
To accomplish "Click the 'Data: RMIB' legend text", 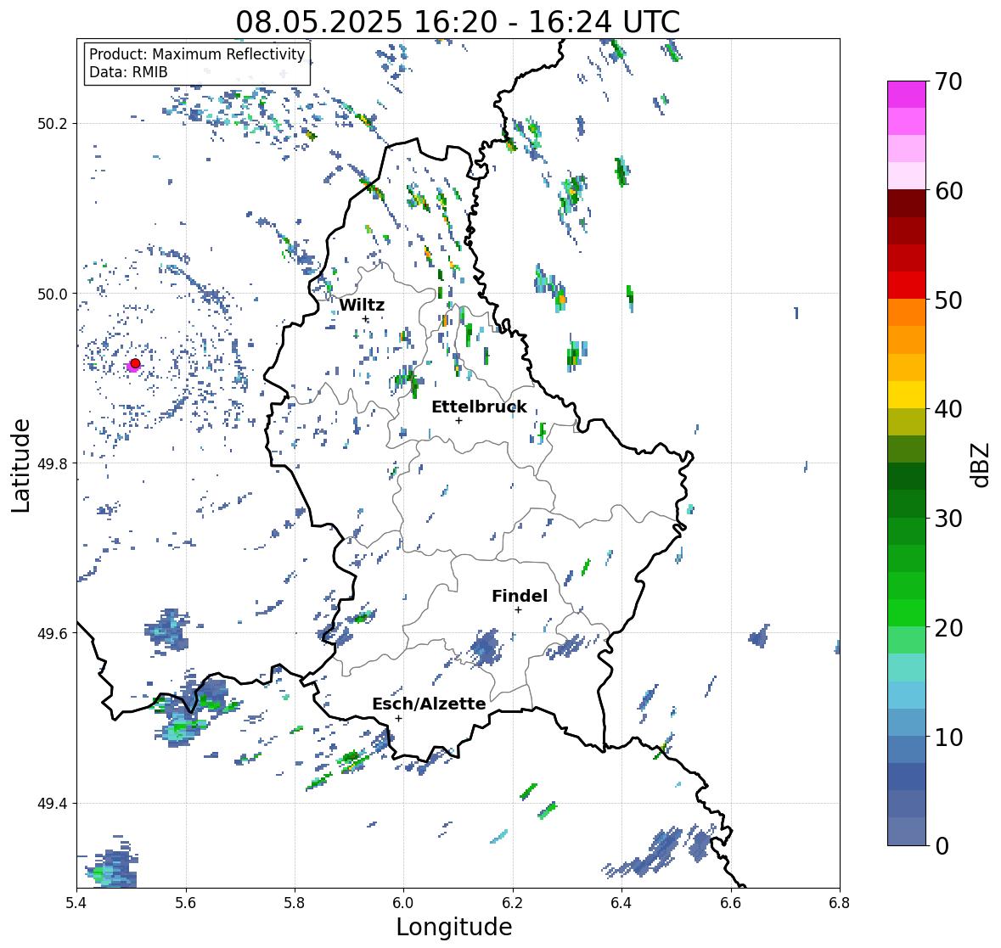I will 128,72.
